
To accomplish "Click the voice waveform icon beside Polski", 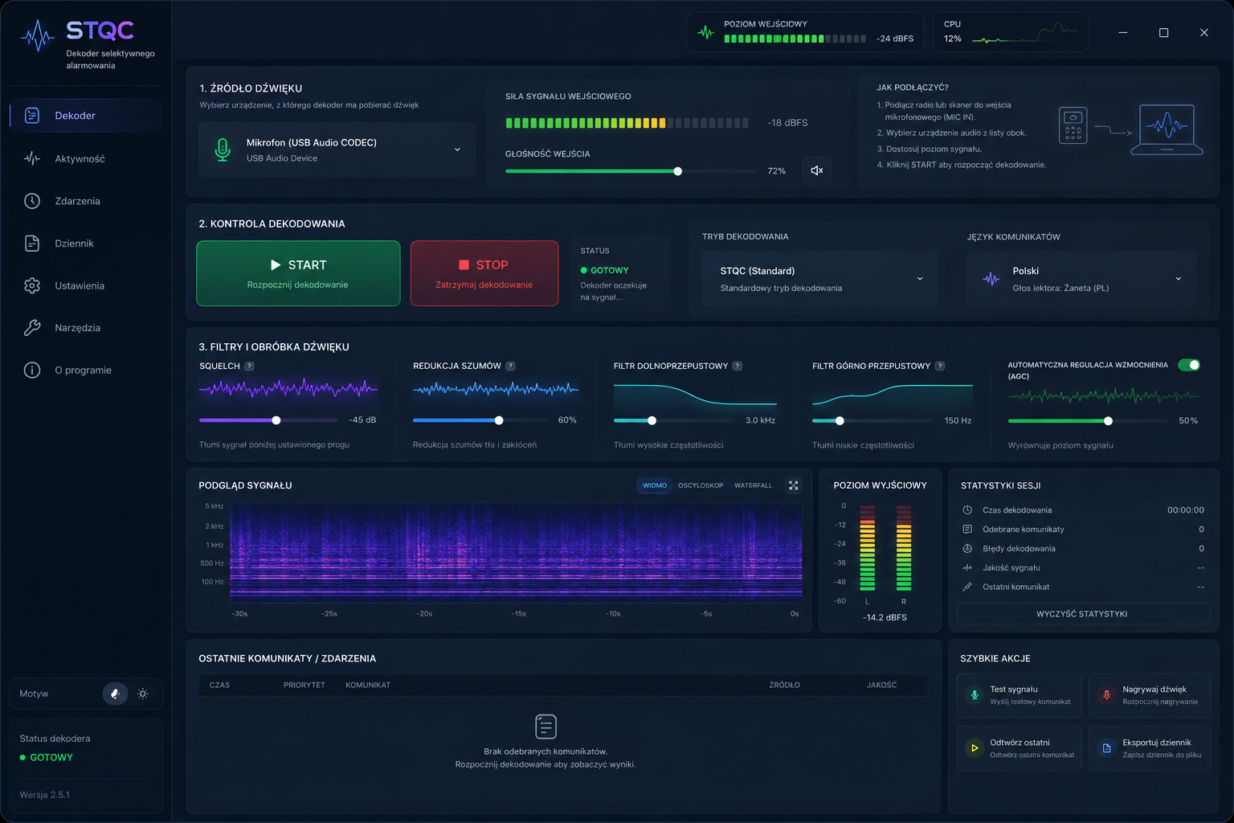I will pyautogui.click(x=991, y=279).
